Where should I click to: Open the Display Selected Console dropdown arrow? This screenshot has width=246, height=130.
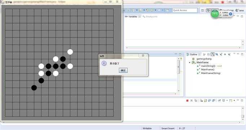pyautogui.click(x=227, y=101)
